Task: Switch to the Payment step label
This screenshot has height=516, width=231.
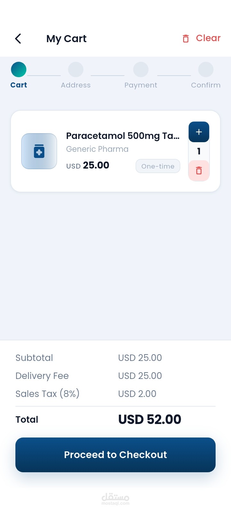Action: tap(141, 85)
